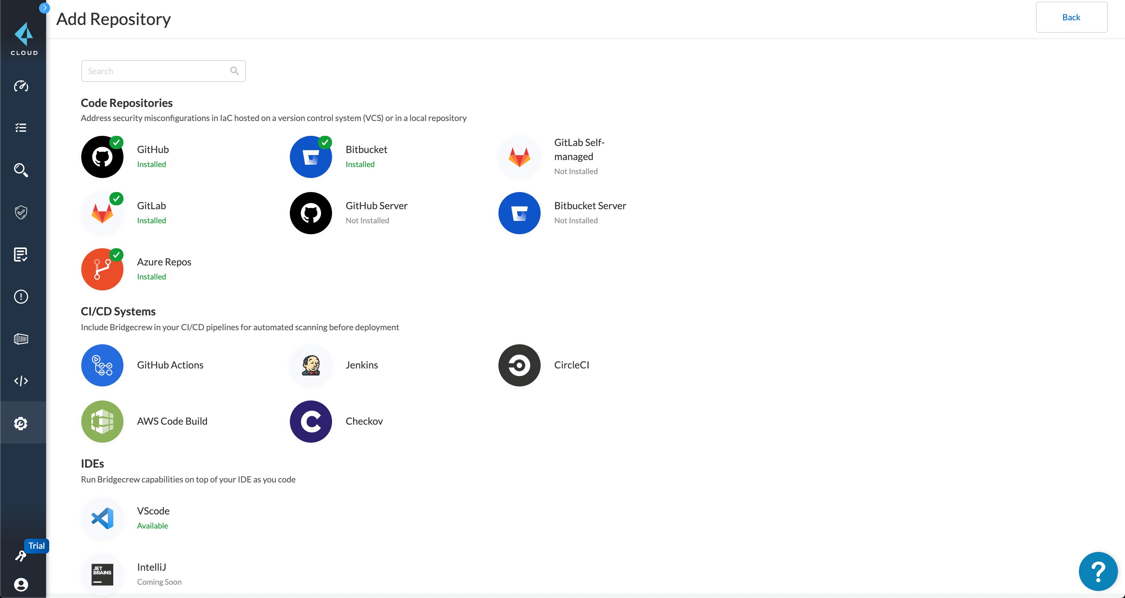
Task: Click the AWS Code Build icon
Action: (x=102, y=422)
